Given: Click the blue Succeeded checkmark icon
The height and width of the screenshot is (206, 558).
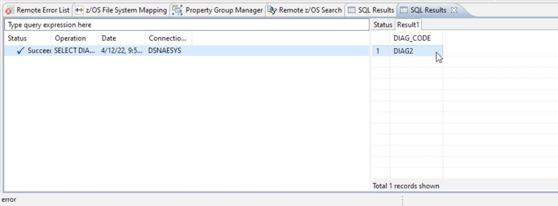Looking at the screenshot, I should click(x=20, y=51).
